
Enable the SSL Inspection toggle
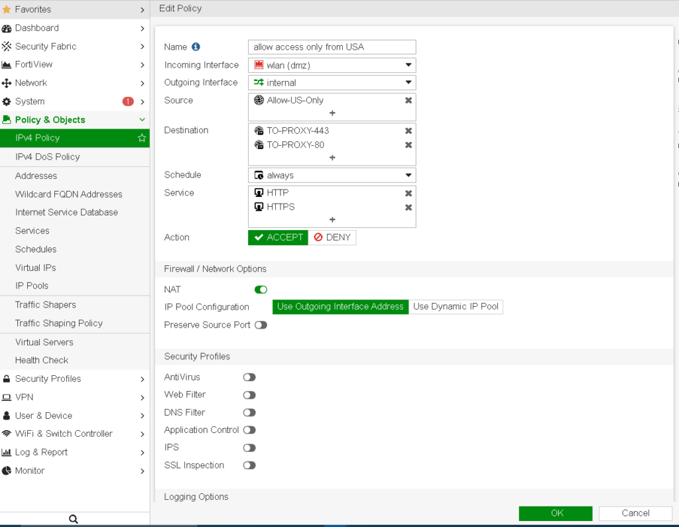[249, 465]
